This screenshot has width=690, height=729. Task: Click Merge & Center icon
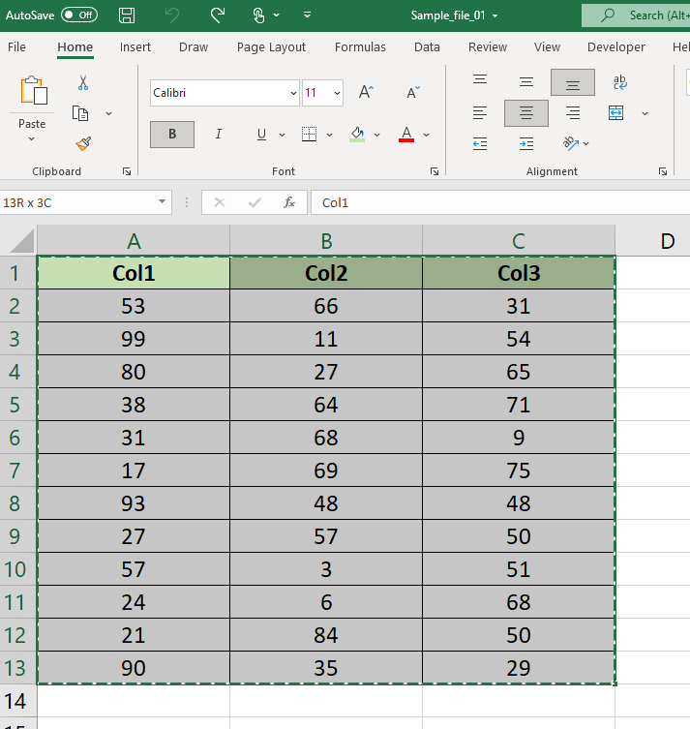coord(616,113)
